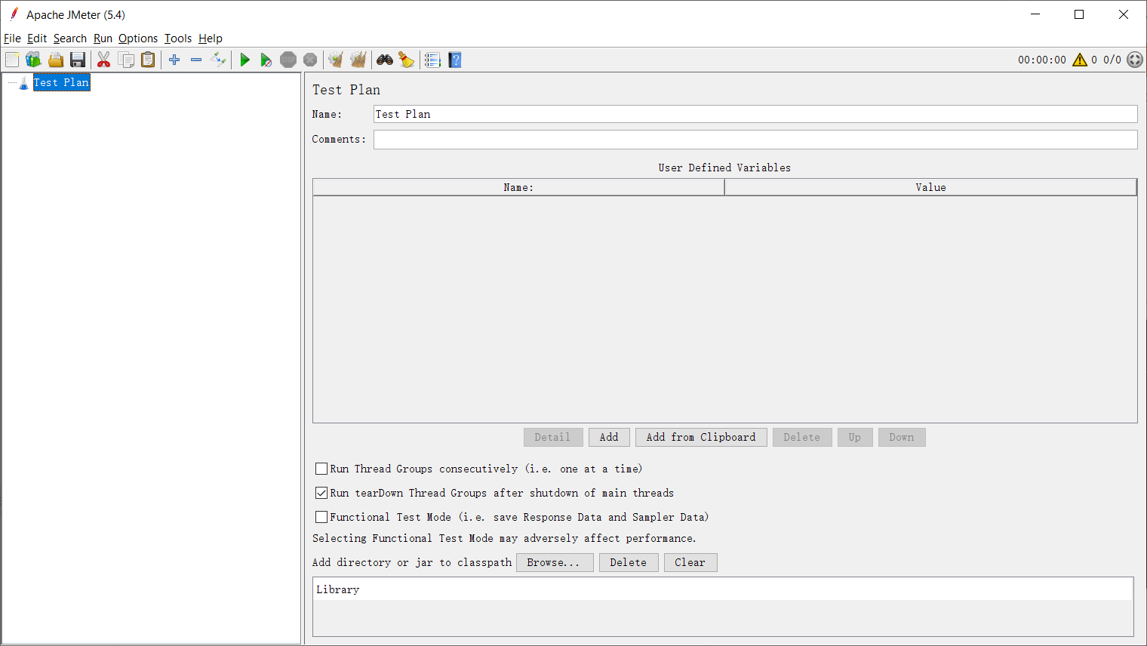Open the Function Helper dialog icon
Viewport: 1147px width, 646px height.
point(432,60)
